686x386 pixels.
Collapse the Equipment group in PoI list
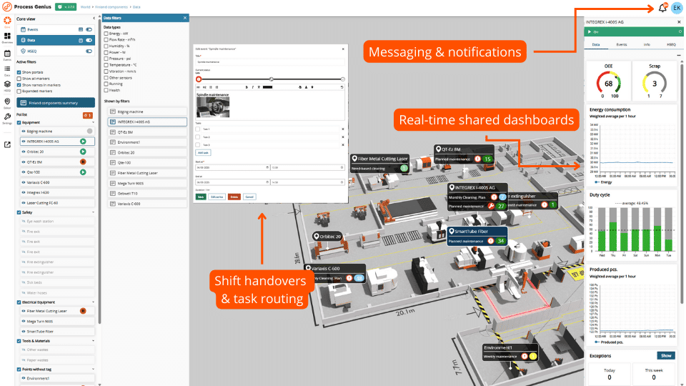coord(93,122)
